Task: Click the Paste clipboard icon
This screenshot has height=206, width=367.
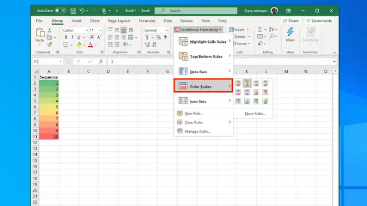Action: tap(40, 33)
